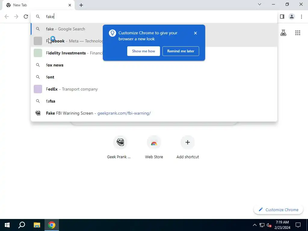Viewport: 308px width, 231px height.
Task: Click the lightbulb icon in the popup
Action: 112,33
